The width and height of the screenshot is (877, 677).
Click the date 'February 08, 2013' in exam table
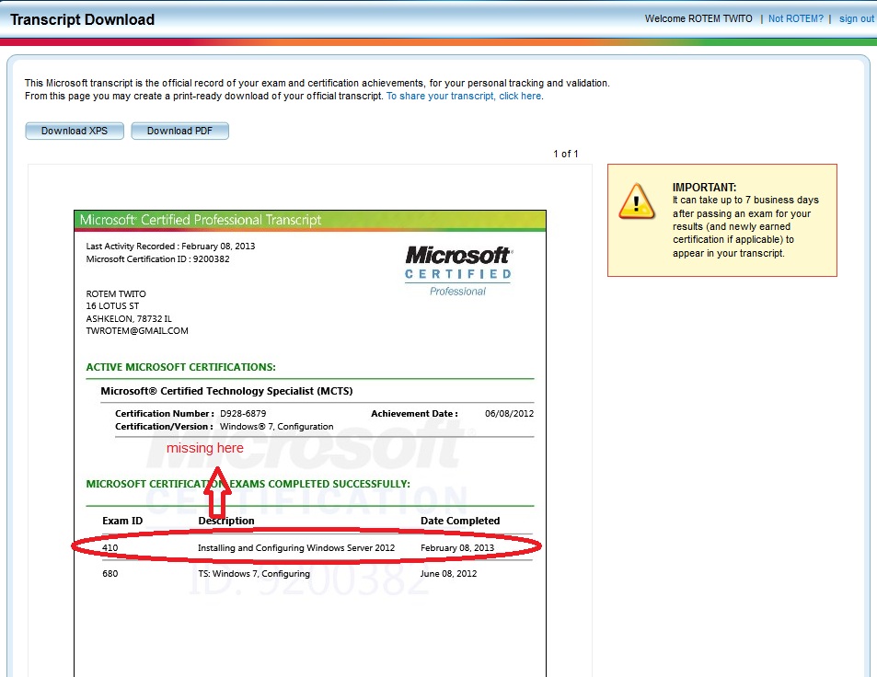coord(457,548)
